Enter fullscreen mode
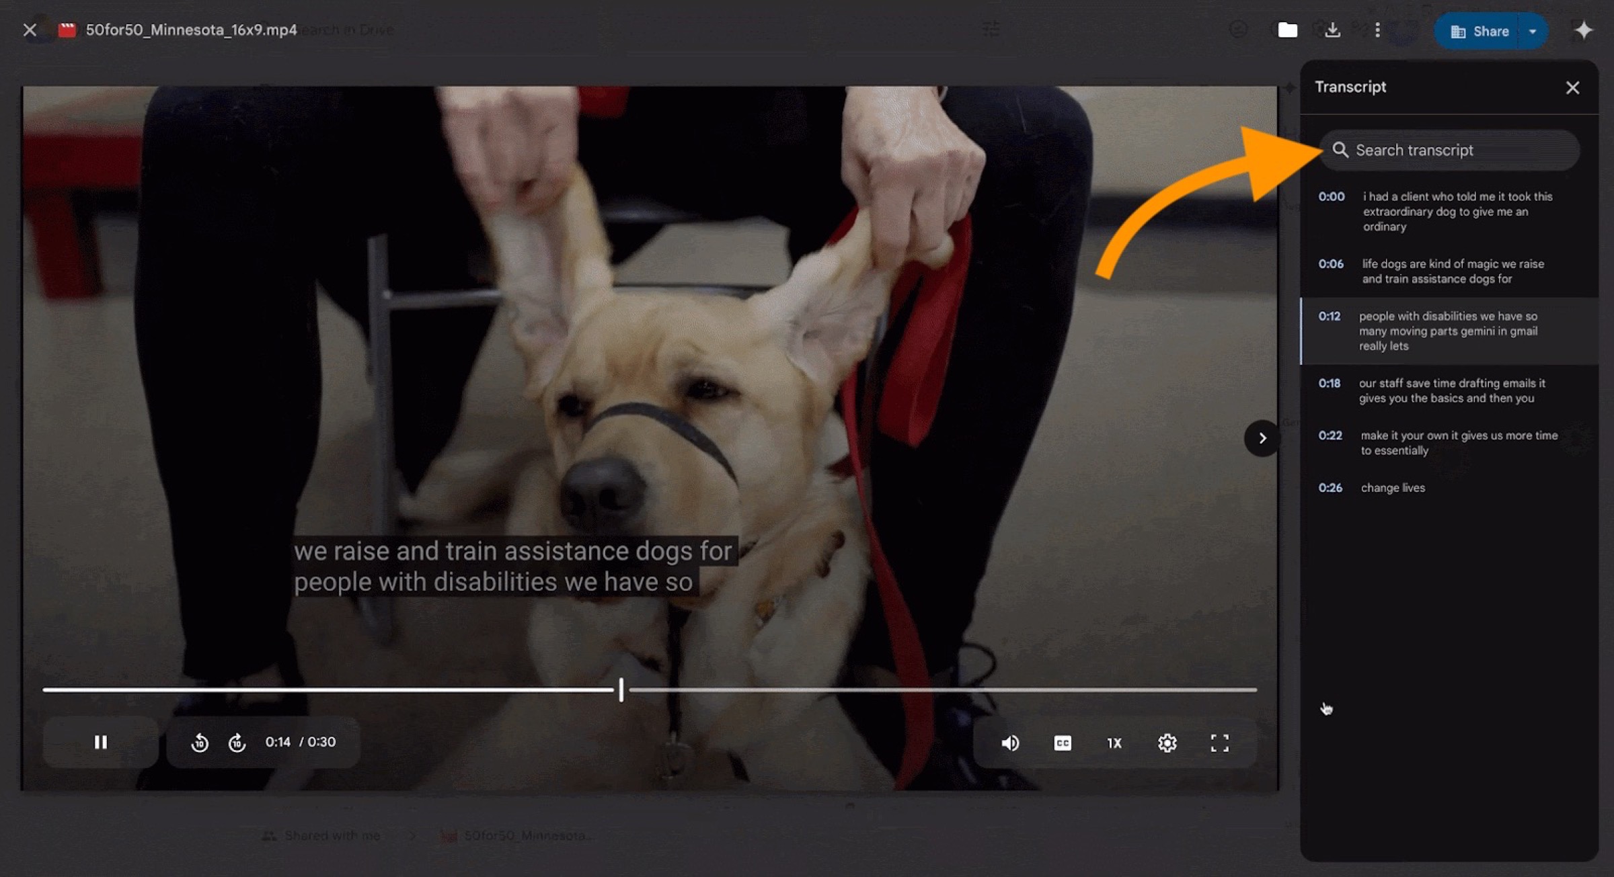The height and width of the screenshot is (877, 1614). [x=1219, y=743]
